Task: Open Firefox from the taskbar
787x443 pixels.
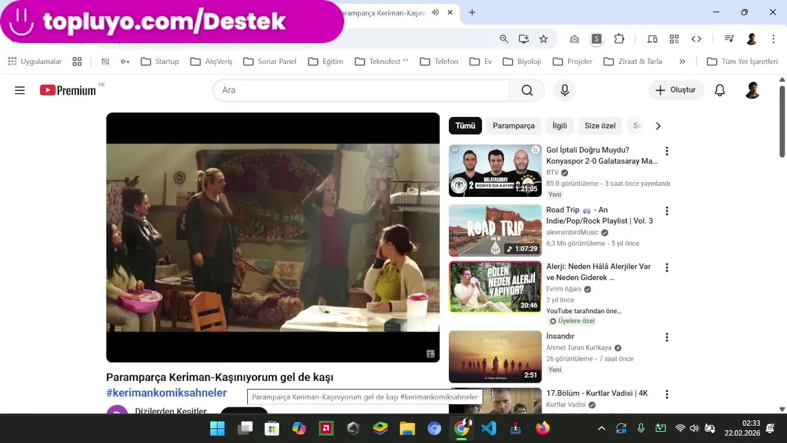Action: point(542,428)
